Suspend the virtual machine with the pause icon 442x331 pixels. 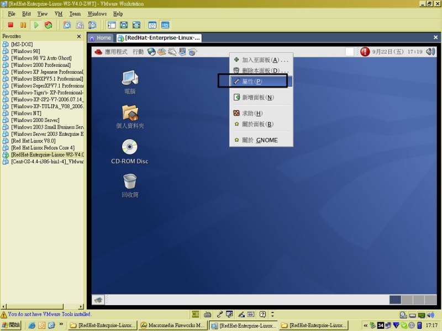point(23,25)
